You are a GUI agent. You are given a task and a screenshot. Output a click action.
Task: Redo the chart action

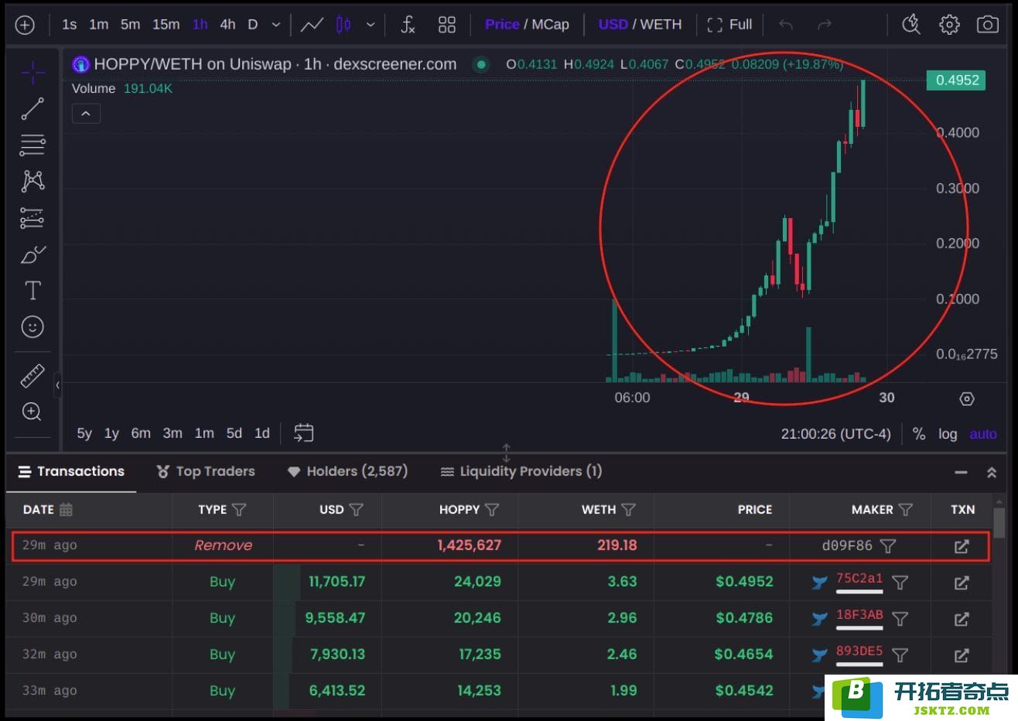[825, 25]
